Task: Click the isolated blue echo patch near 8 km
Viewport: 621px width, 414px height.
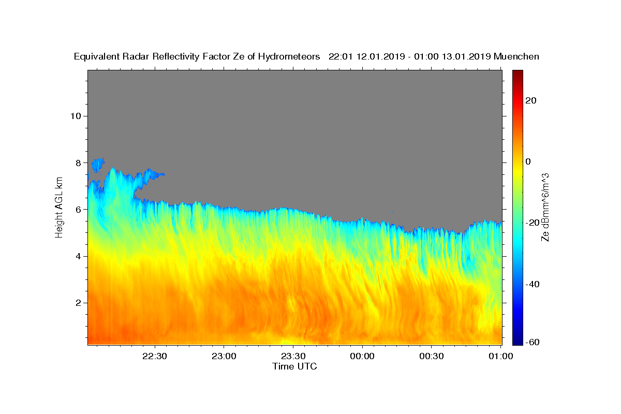Action: tap(97, 165)
